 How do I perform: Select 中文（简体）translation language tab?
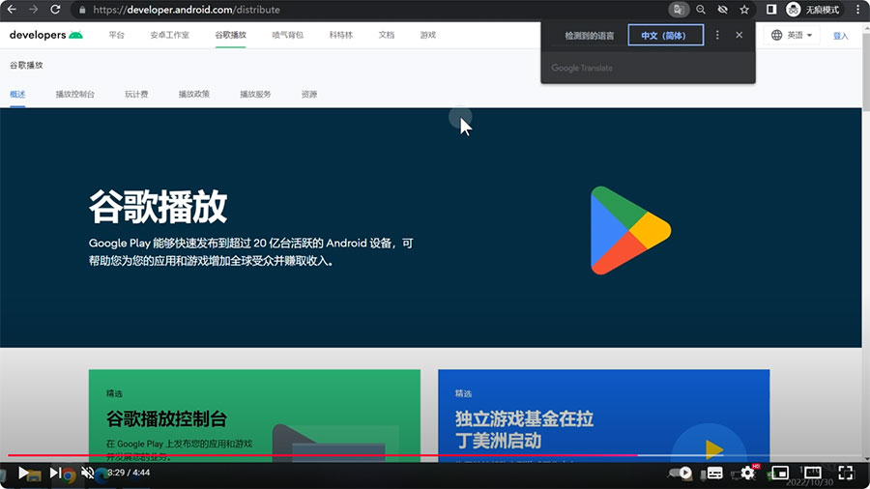click(666, 35)
